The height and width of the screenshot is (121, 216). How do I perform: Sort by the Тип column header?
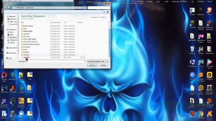(x=65, y=22)
